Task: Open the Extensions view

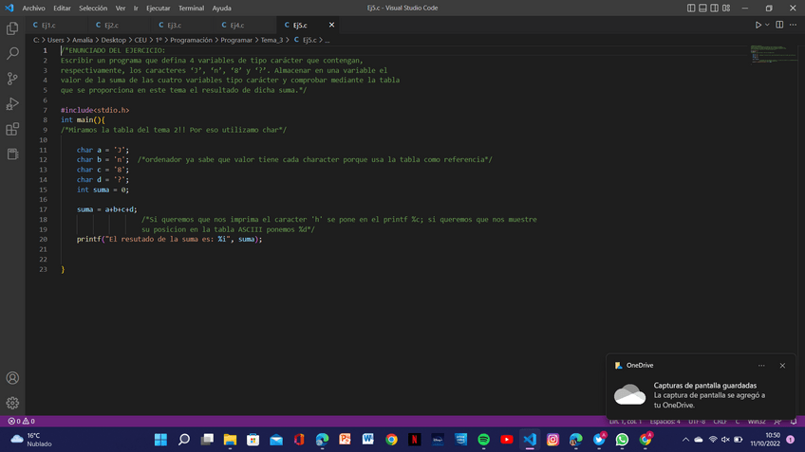Action: pyautogui.click(x=12, y=129)
